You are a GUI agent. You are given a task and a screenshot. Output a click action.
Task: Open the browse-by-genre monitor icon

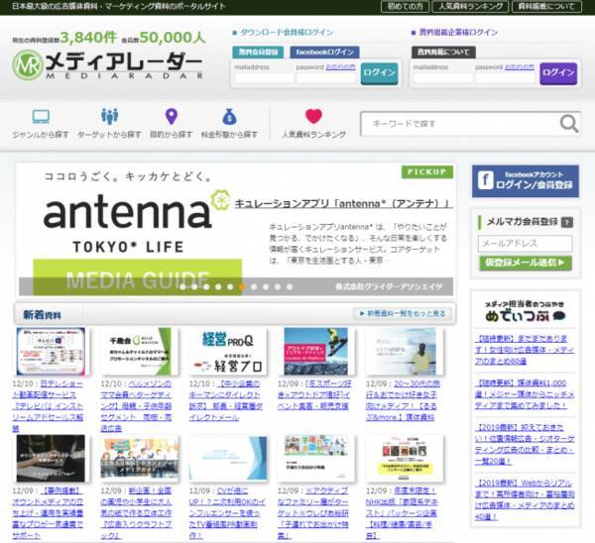click(x=41, y=117)
